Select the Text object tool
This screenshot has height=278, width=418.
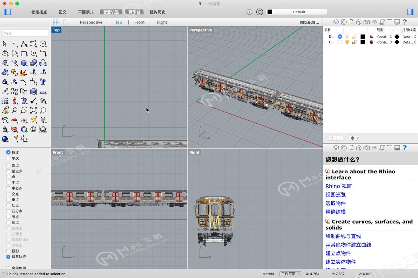43,82
